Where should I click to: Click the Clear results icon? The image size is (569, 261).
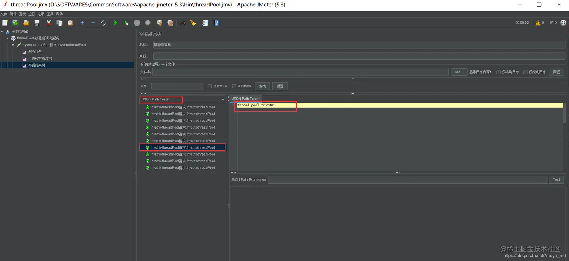click(x=160, y=23)
